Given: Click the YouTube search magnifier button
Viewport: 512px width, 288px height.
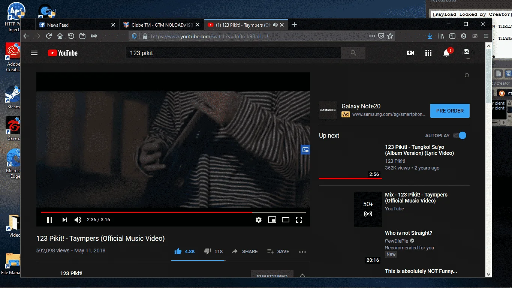Looking at the screenshot, I should (x=353, y=53).
